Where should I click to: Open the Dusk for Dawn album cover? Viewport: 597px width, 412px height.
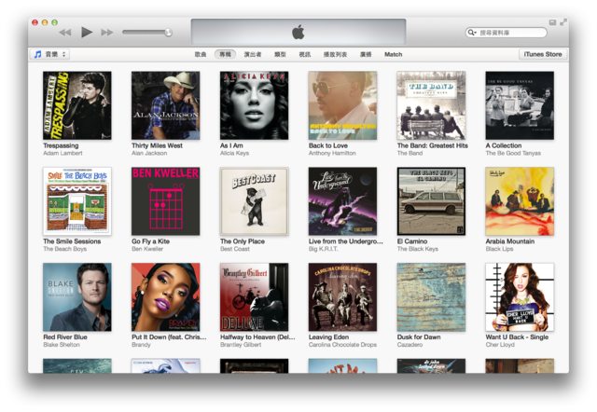coord(431,297)
